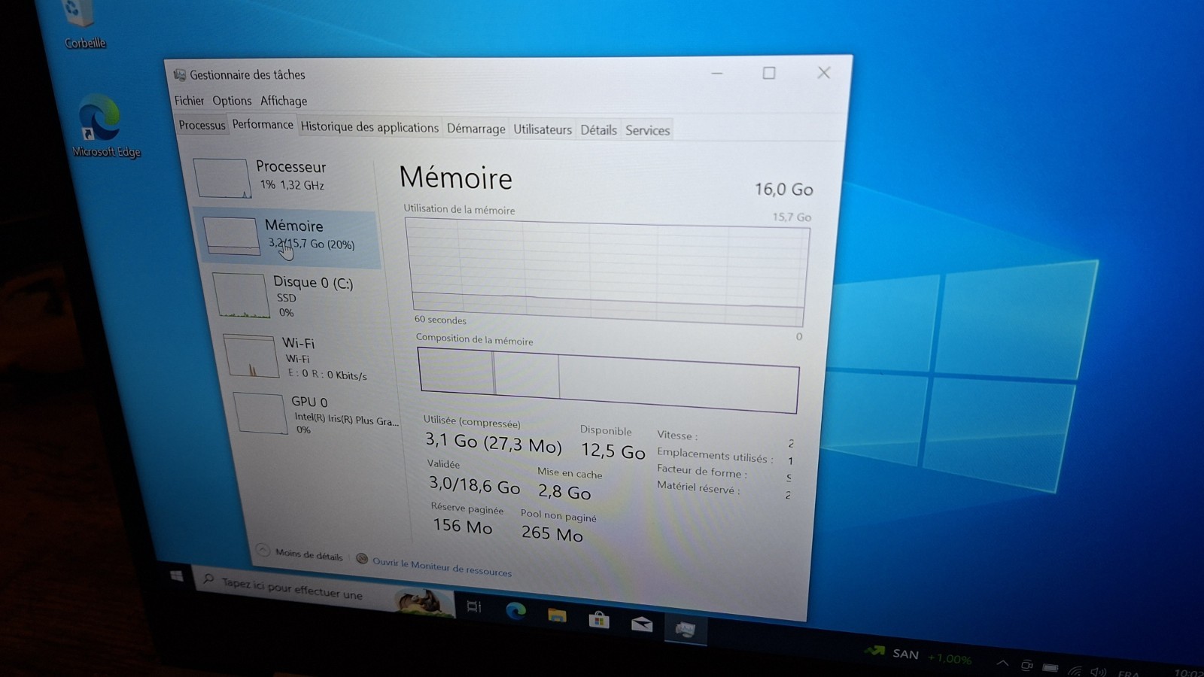Open the Fichier menu
This screenshot has height=677, width=1204.
(189, 100)
